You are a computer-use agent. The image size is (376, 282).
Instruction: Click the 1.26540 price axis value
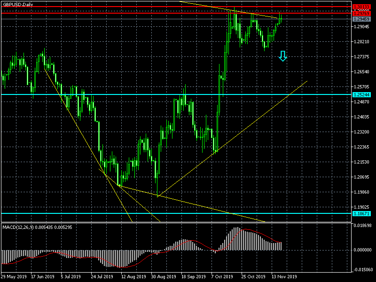point(361,72)
